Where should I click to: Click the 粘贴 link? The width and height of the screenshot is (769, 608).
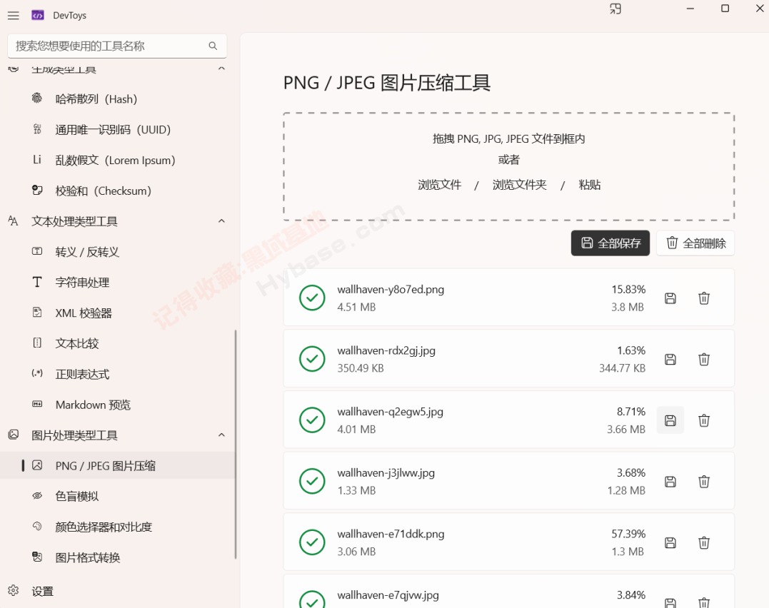point(590,185)
